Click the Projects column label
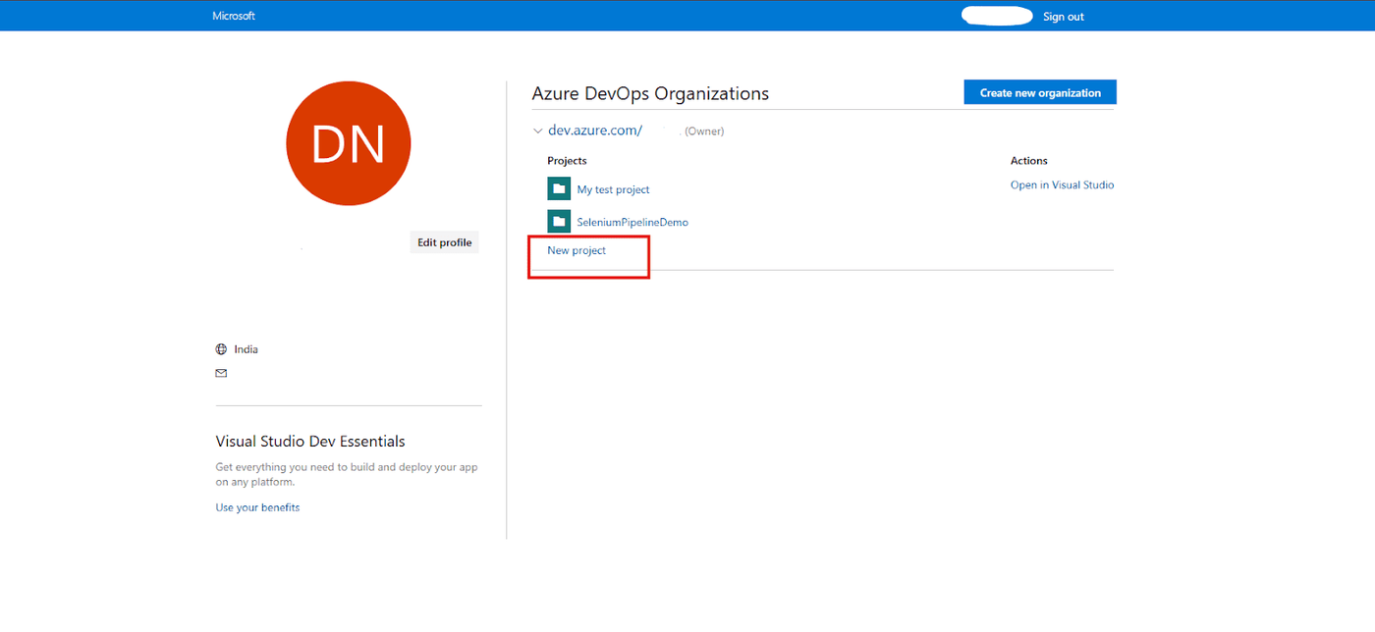This screenshot has width=1375, height=632. 567,160
